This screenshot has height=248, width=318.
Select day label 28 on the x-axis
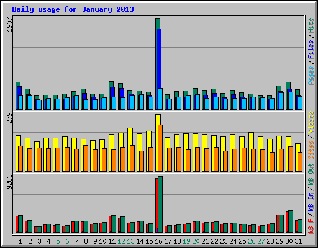270,241
